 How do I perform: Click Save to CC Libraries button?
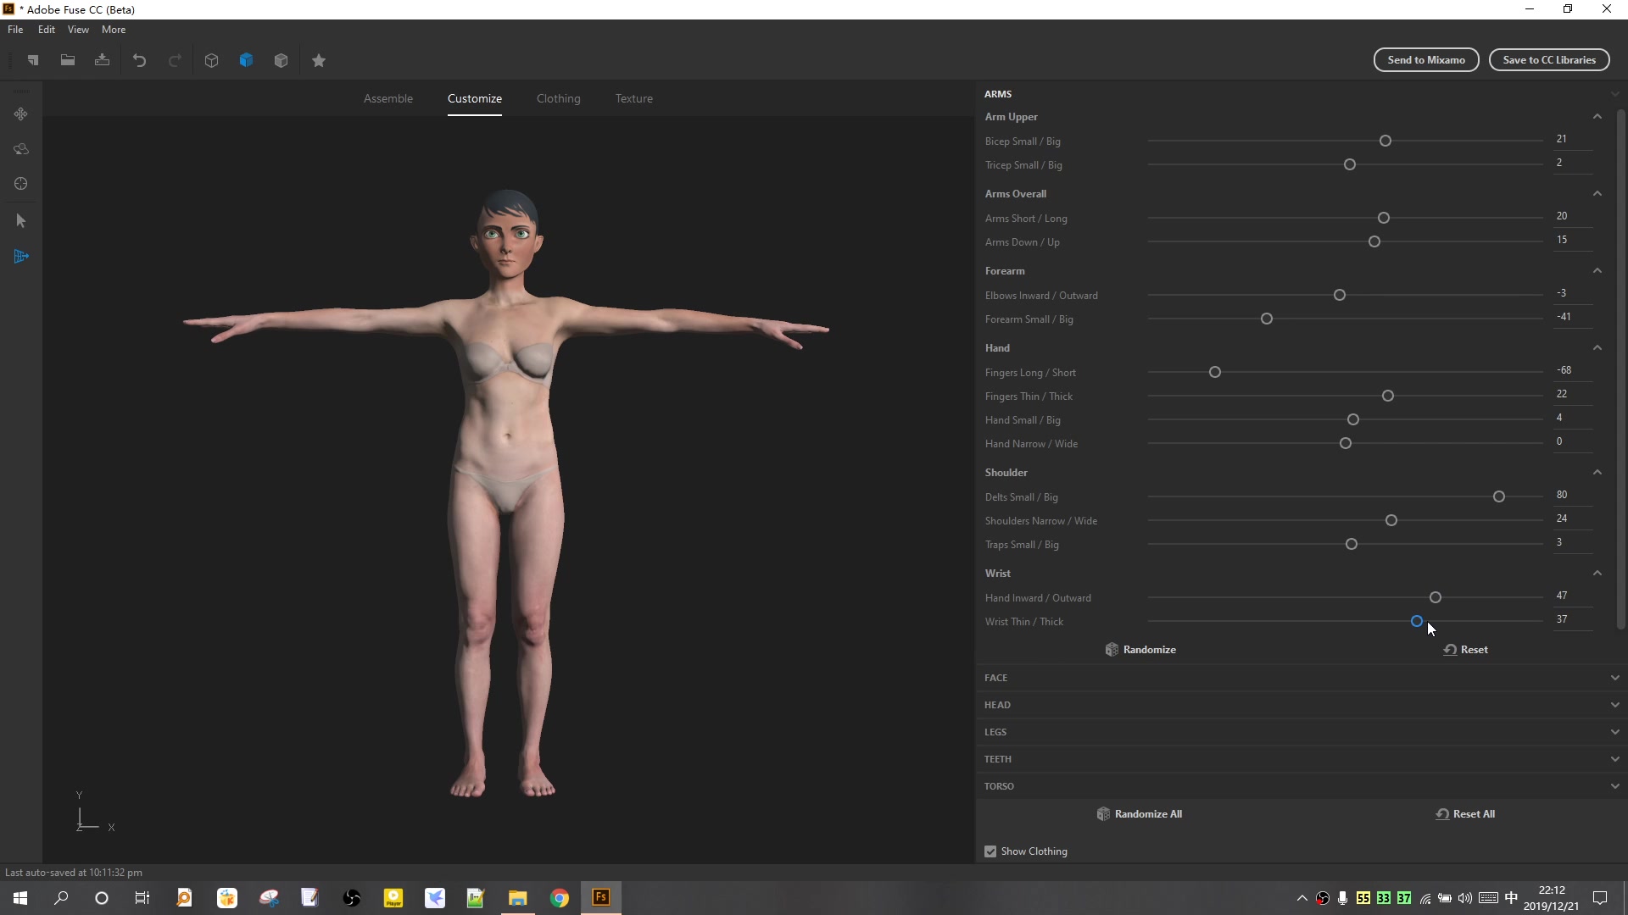[x=1550, y=59]
